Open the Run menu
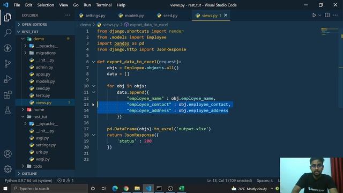This screenshot has width=343, height=193. pos(87,5)
